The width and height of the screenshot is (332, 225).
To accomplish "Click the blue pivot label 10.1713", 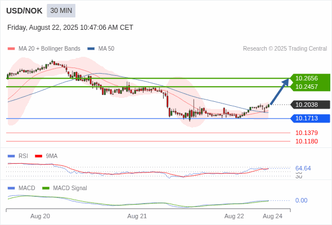I will click(310, 118).
